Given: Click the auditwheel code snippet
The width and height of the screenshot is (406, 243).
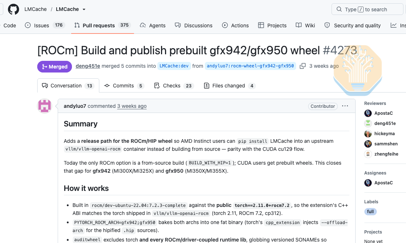Looking at the screenshot, I should (x=87, y=240).
